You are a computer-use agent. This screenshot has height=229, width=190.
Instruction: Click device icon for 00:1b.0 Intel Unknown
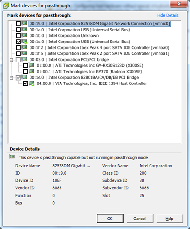point(24,35)
